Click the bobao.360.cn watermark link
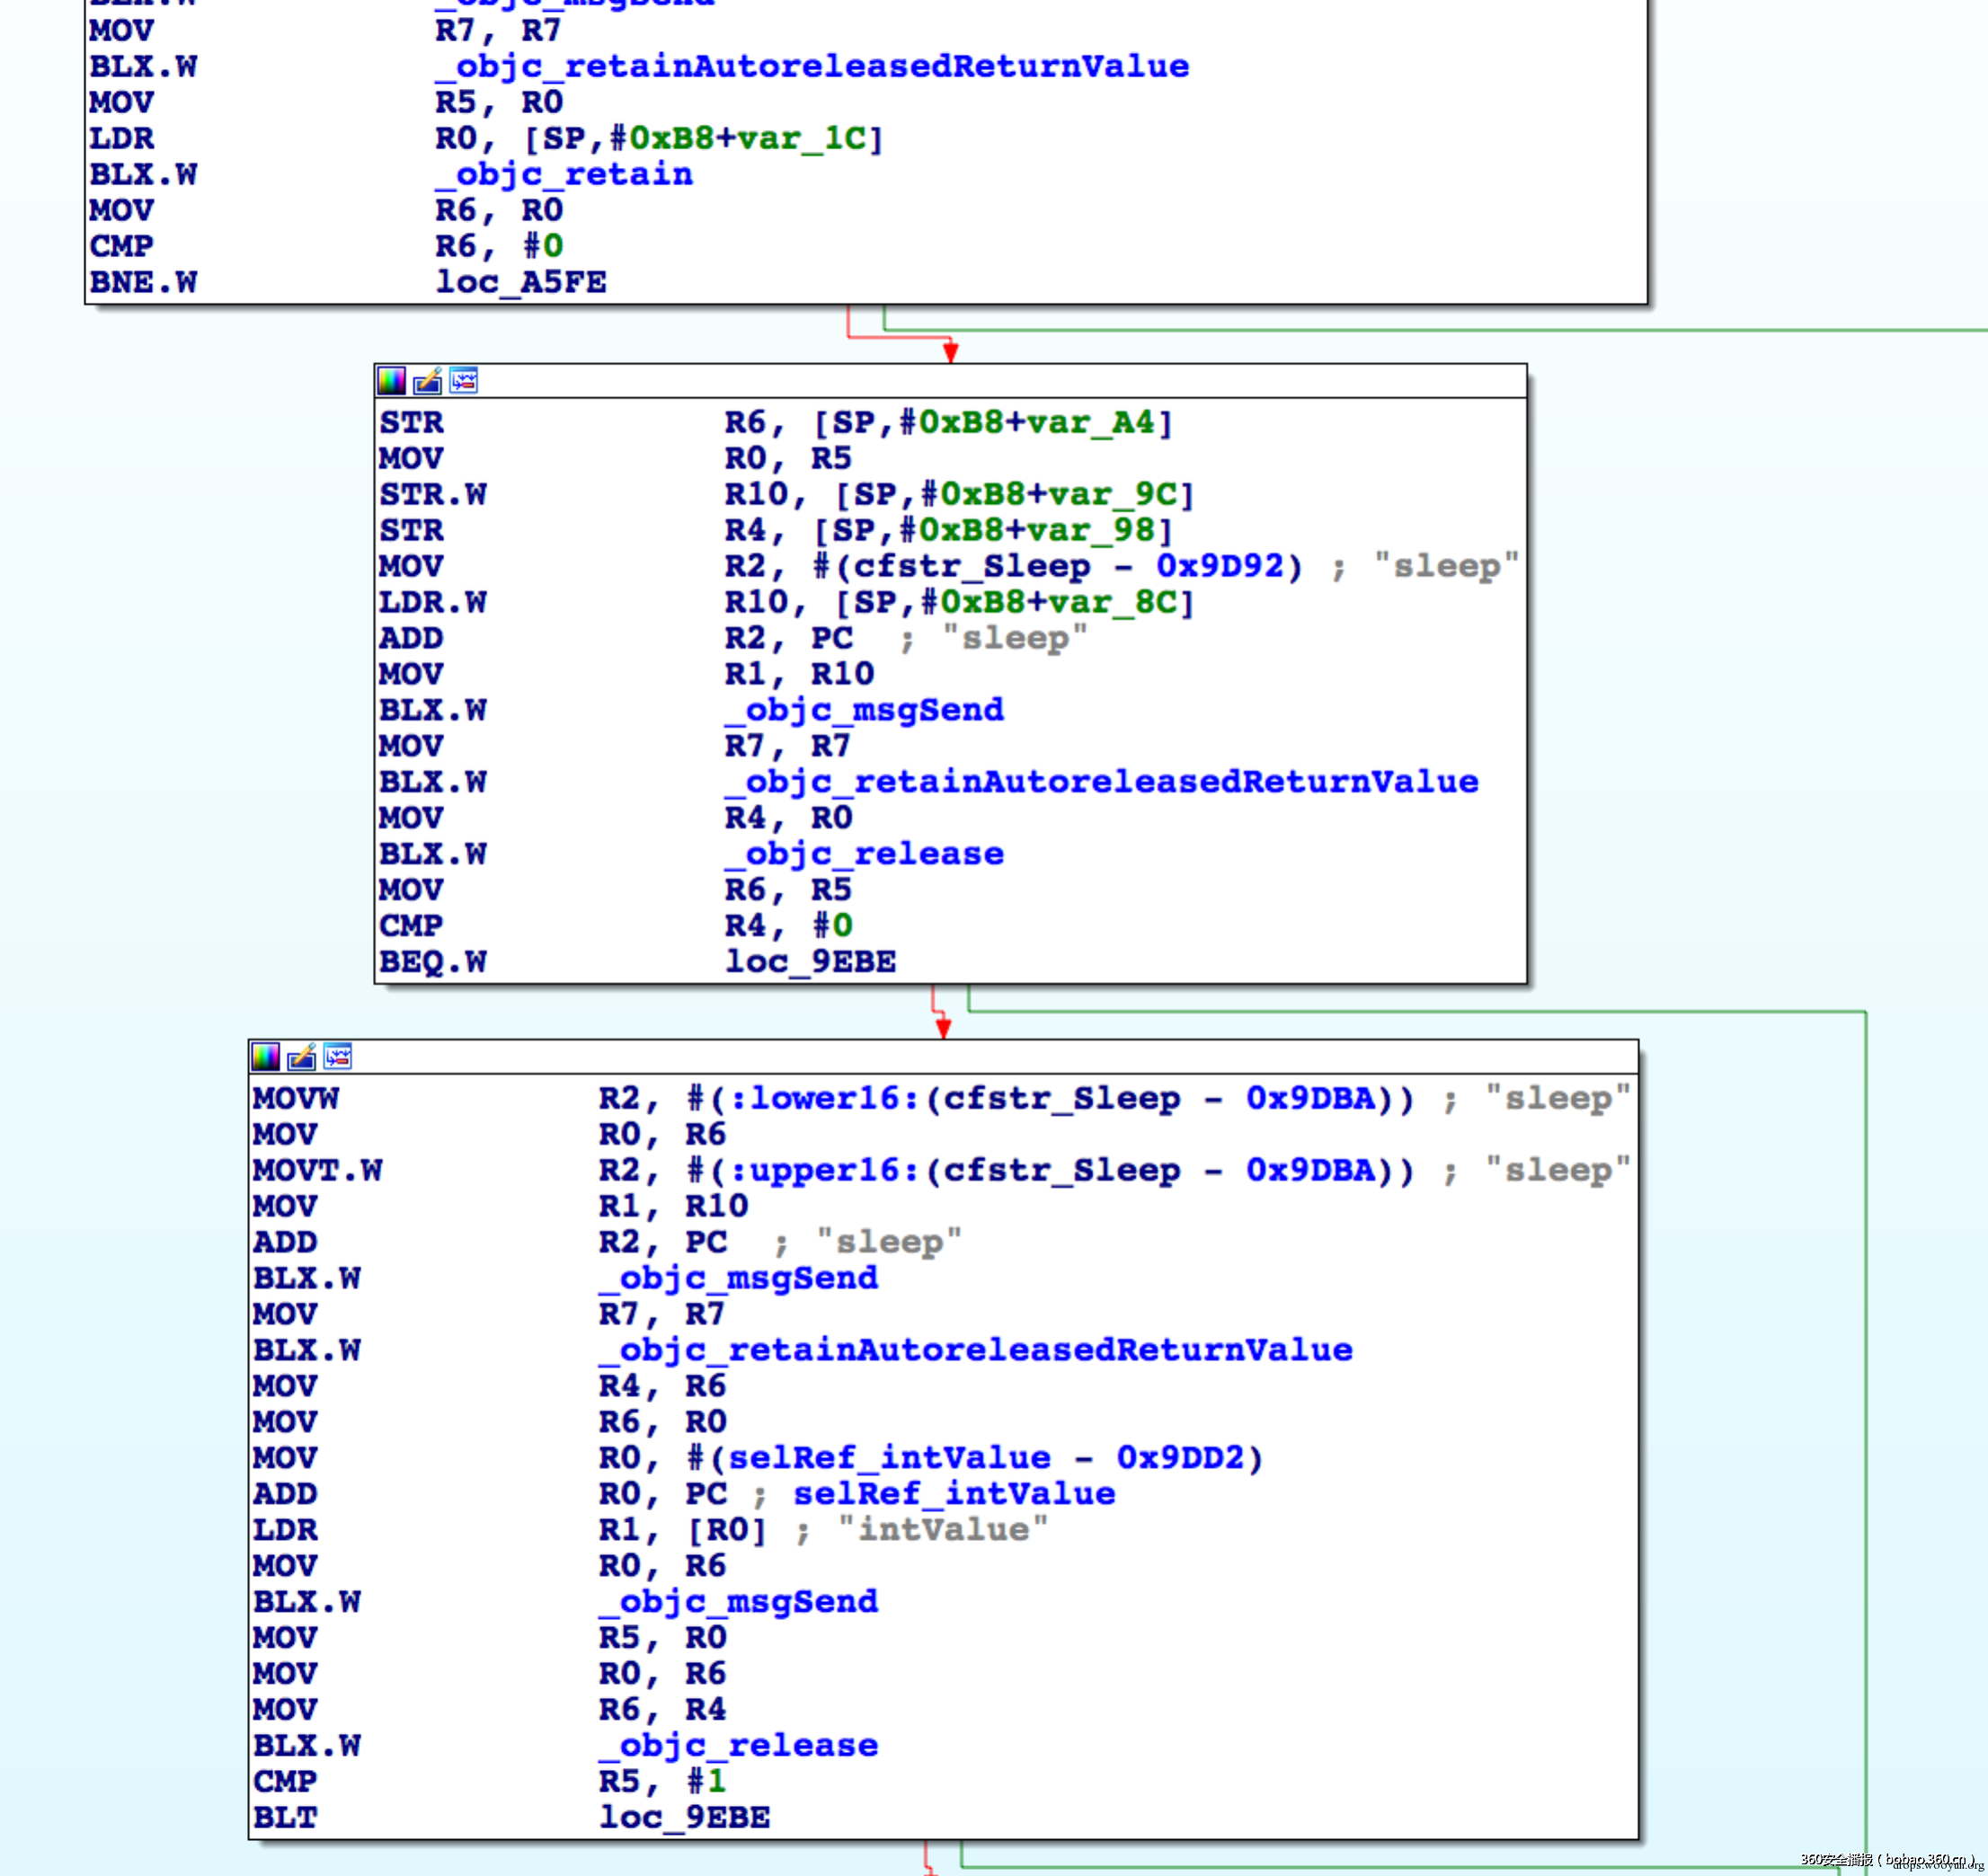Screen dimensions: 1988x1876 click(1926, 1859)
